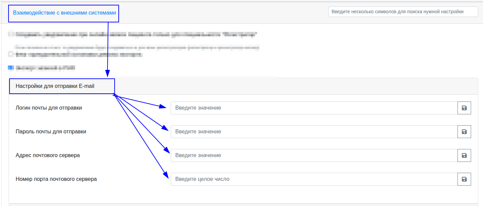Screen dimensions: 483x206
Task: Tick the second blurred unchecked checkbox
Action: point(10,54)
